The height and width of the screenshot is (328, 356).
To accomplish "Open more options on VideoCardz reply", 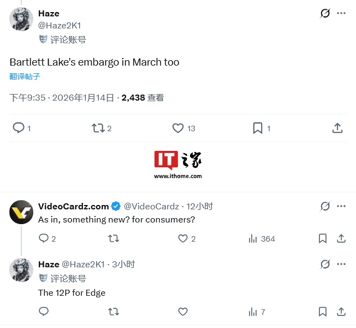I will (x=341, y=206).
